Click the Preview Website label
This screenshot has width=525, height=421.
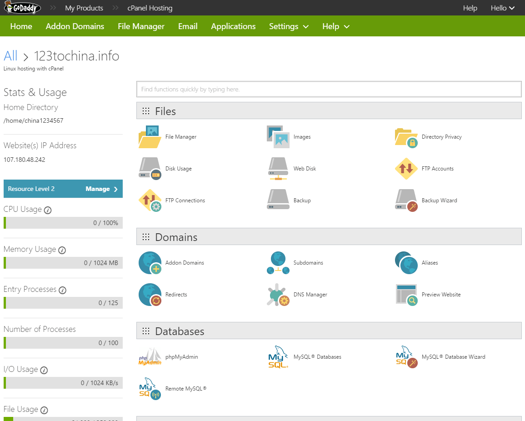[441, 295]
